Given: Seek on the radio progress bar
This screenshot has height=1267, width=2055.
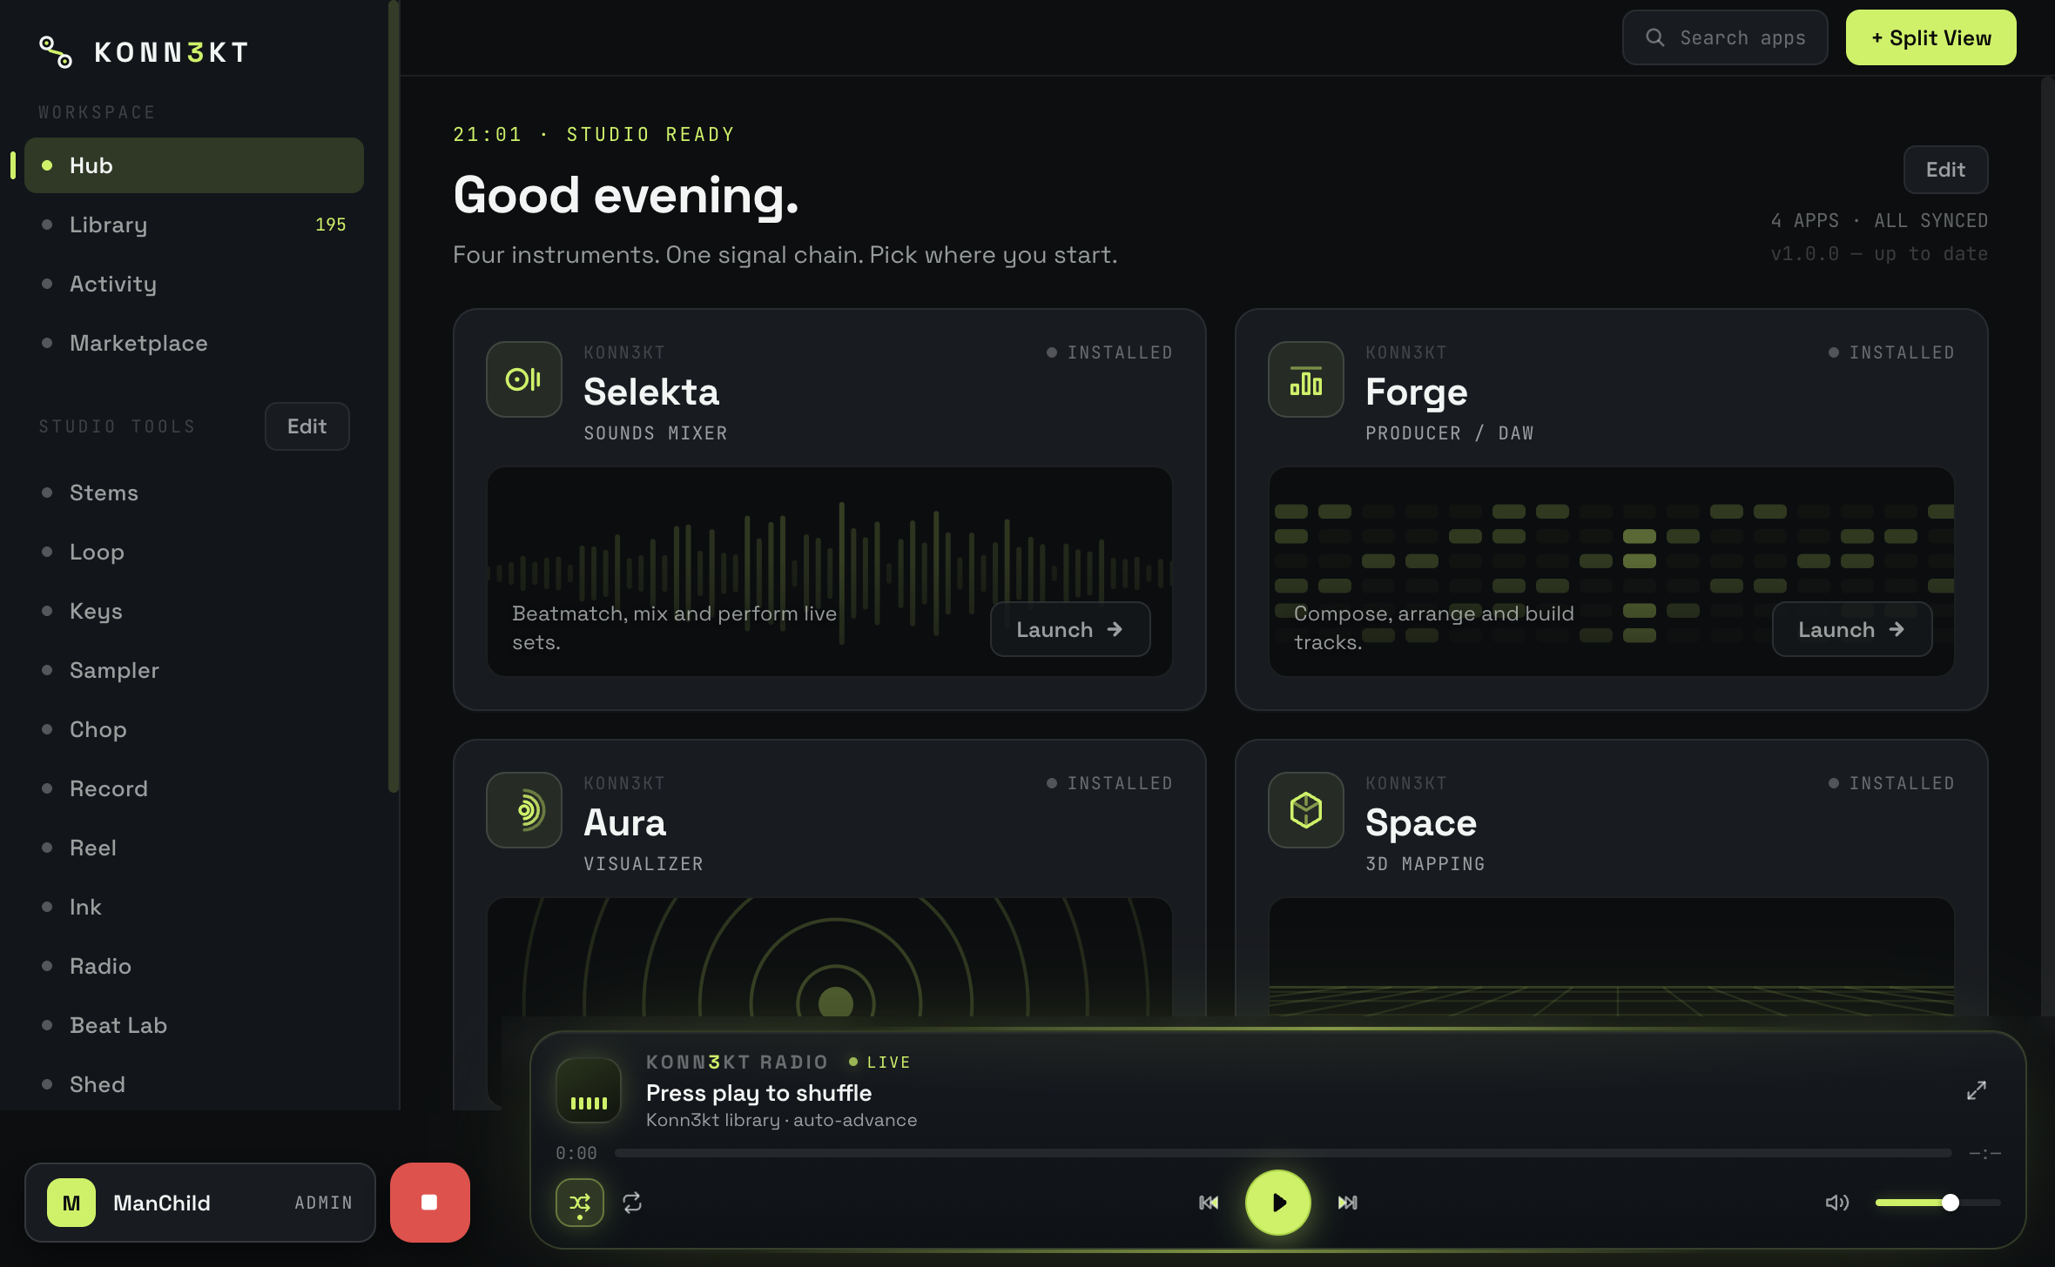Looking at the screenshot, I should tap(1283, 1153).
